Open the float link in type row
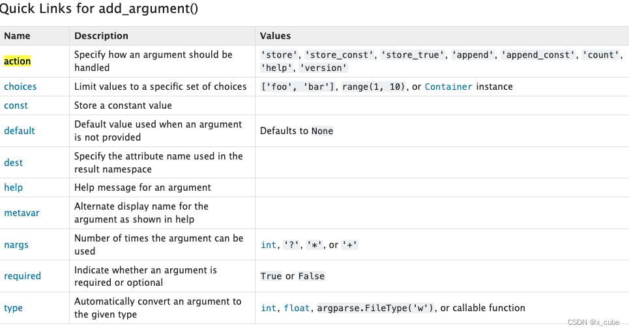The image size is (629, 332). point(297,308)
